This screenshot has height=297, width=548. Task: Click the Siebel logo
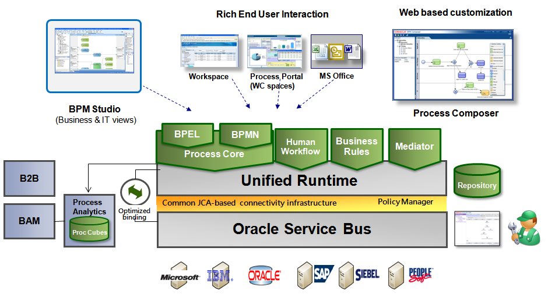tap(367, 274)
